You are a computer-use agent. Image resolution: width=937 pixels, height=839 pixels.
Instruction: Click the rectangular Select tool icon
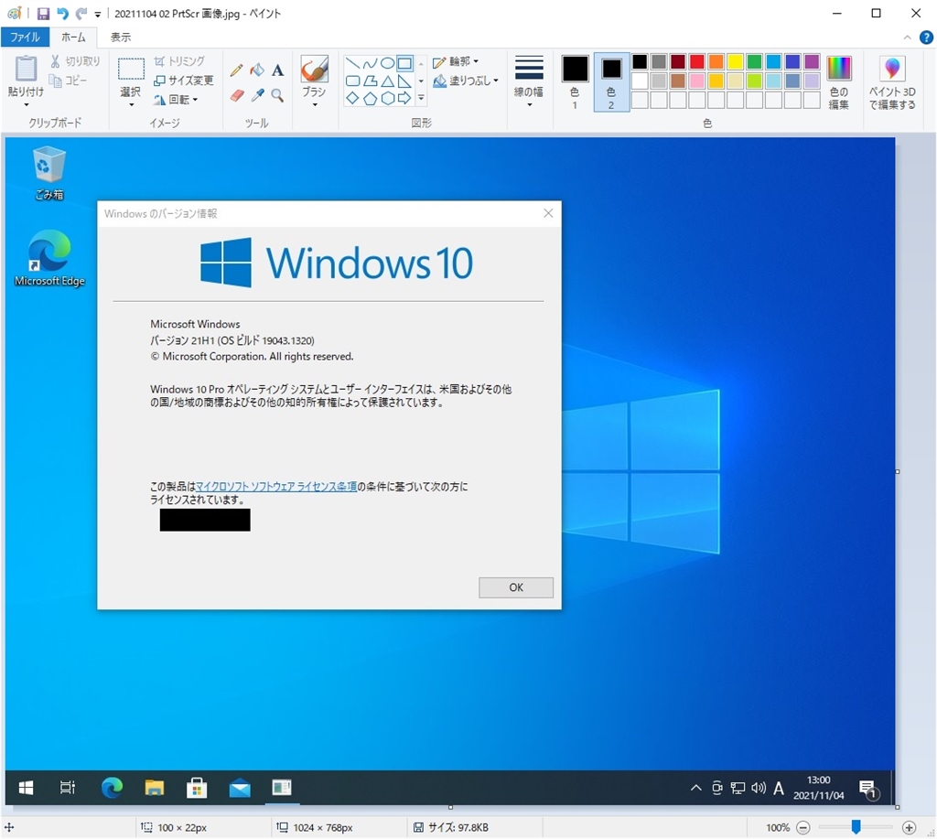coord(131,69)
